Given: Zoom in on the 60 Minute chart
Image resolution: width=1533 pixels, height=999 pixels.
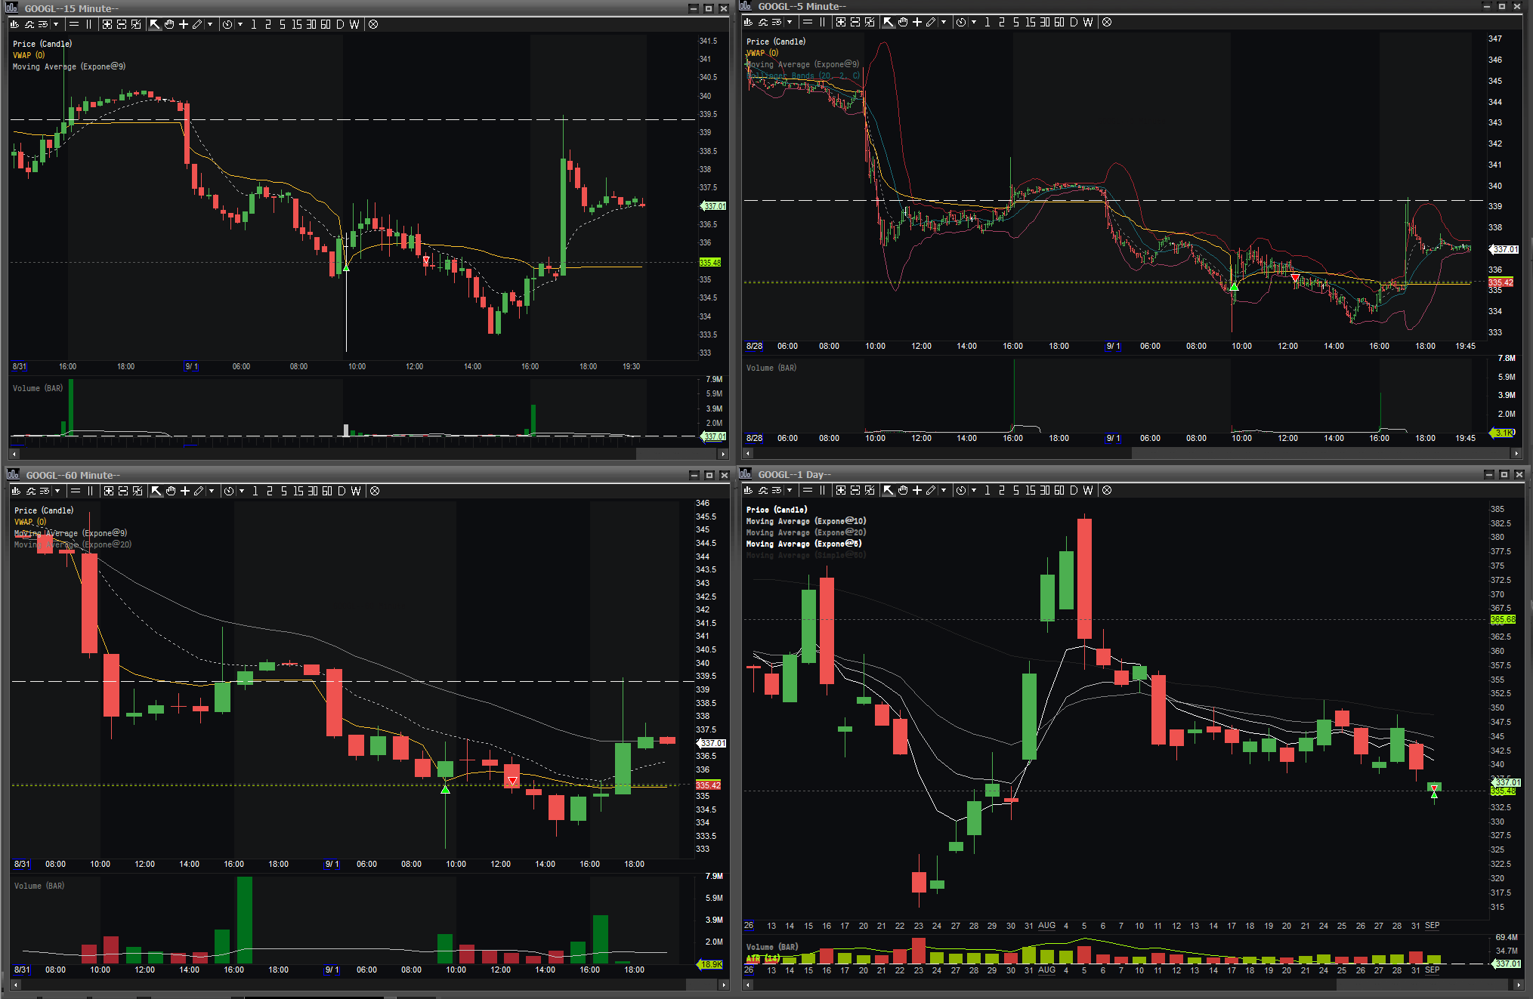Looking at the screenshot, I should pos(109,491).
